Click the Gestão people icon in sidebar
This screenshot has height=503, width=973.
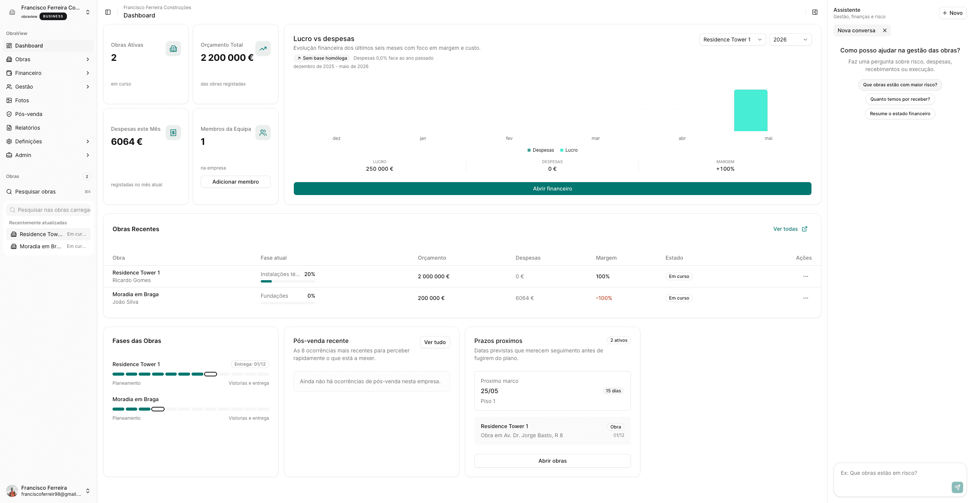pyautogui.click(x=9, y=87)
